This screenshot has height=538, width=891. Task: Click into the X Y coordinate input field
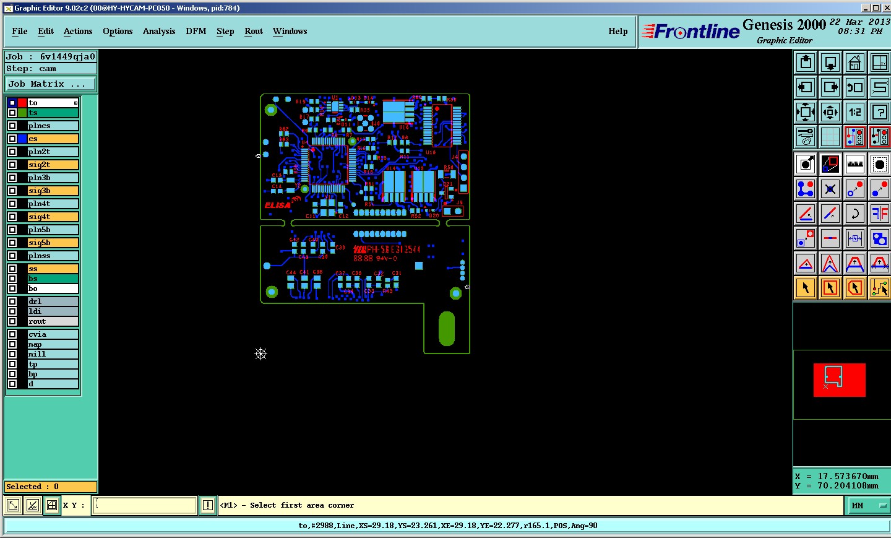145,505
